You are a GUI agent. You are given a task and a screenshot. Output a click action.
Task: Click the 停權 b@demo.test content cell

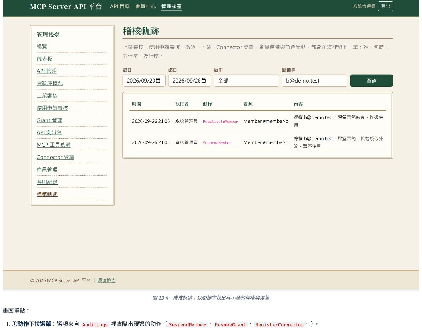click(x=338, y=142)
